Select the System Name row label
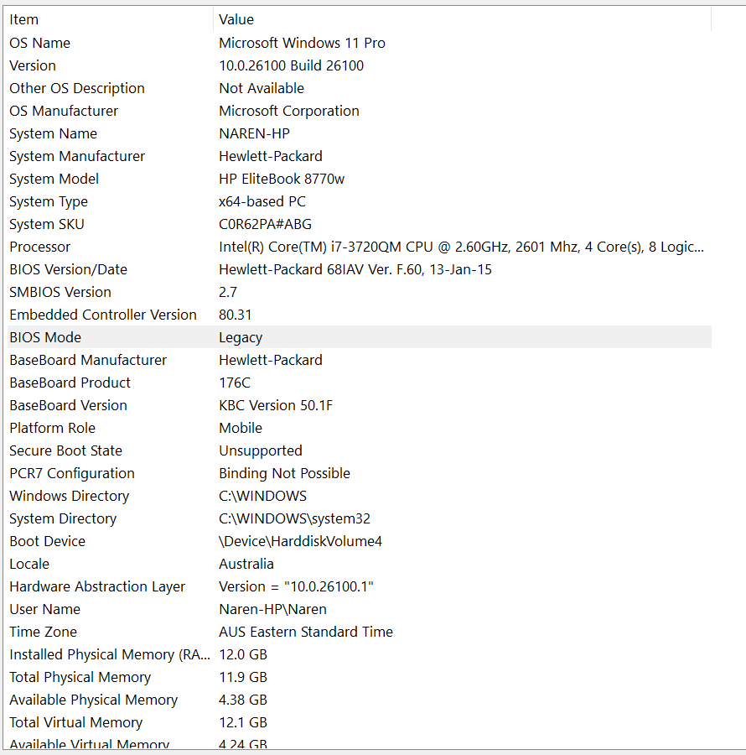The image size is (746, 755). pyautogui.click(x=54, y=133)
